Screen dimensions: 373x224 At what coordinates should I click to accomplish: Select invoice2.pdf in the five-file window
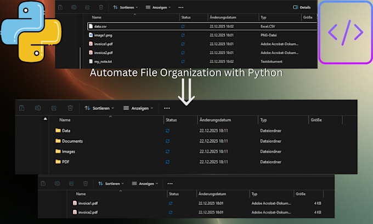pyautogui.click(x=103, y=53)
